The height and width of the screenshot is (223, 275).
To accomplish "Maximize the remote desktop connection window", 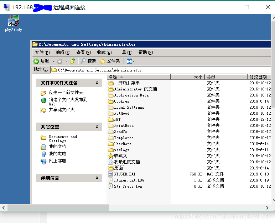I will [247, 7].
